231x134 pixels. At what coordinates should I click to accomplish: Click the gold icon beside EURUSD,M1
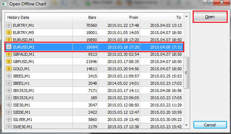(x=9, y=39)
